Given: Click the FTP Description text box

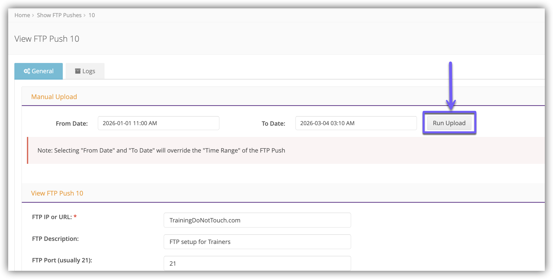Looking at the screenshot, I should tap(257, 242).
